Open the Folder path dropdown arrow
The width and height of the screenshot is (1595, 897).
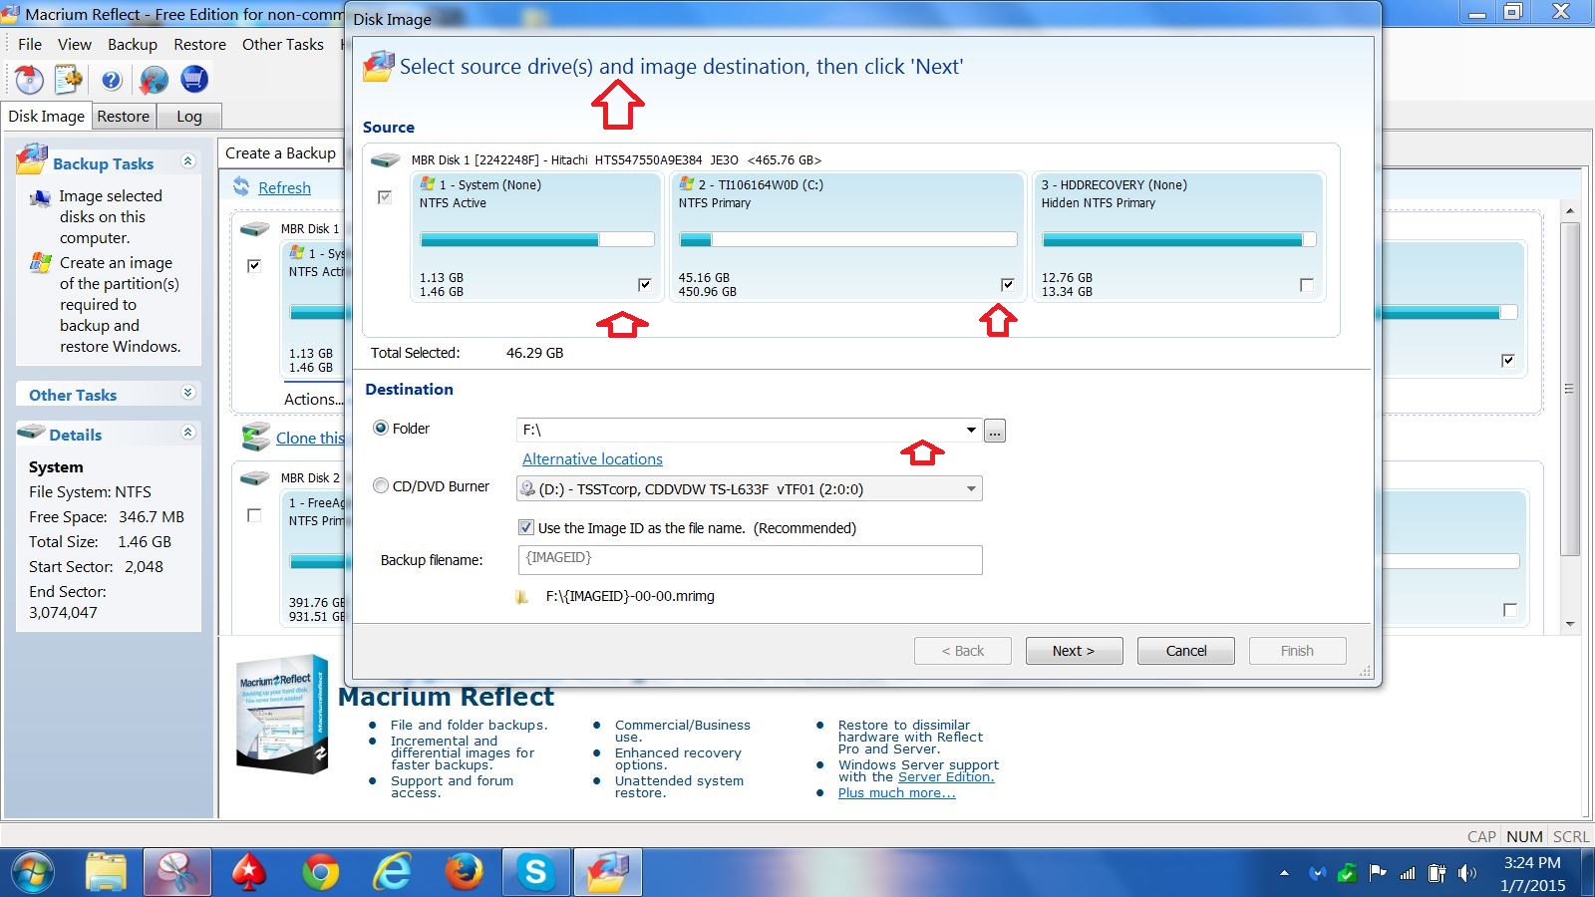pyautogui.click(x=971, y=430)
